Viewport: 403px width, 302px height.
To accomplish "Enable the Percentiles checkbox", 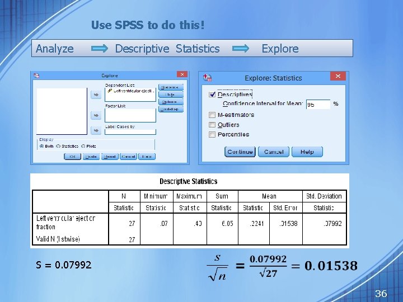I will coord(212,134).
